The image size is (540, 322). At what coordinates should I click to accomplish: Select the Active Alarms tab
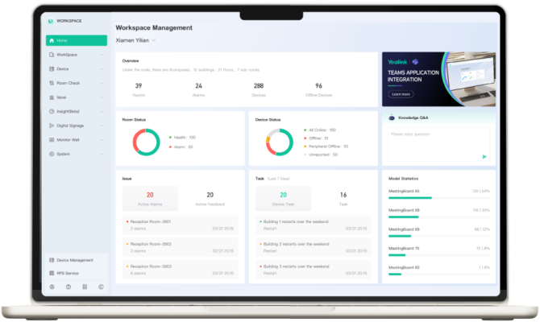click(x=150, y=199)
